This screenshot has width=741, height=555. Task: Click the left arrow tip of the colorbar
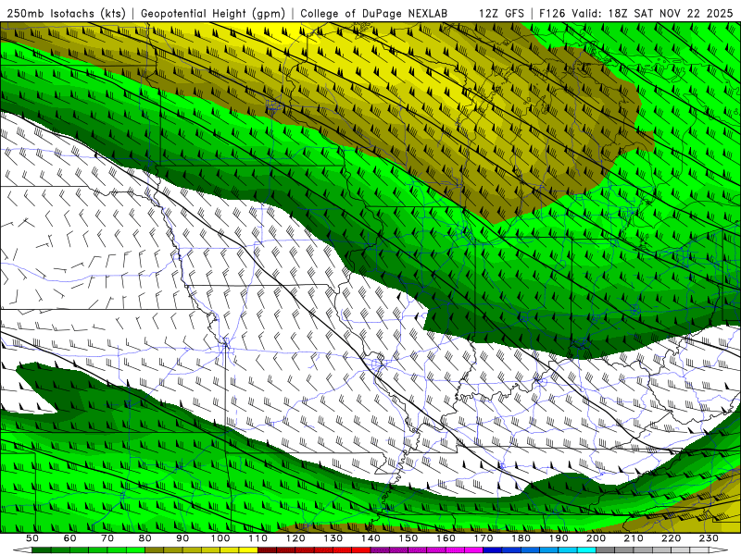(15, 550)
